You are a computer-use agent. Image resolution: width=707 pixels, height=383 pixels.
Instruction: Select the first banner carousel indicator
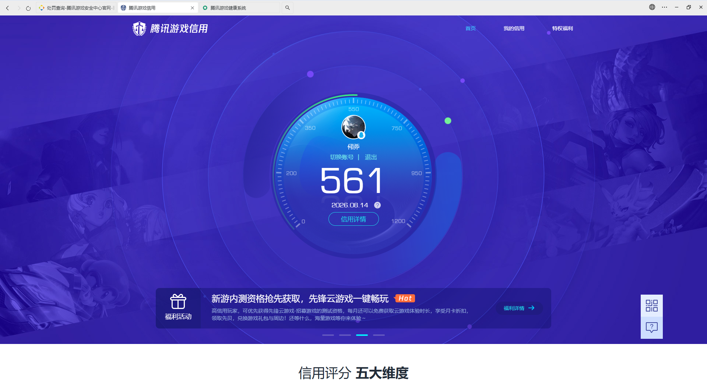pos(328,335)
